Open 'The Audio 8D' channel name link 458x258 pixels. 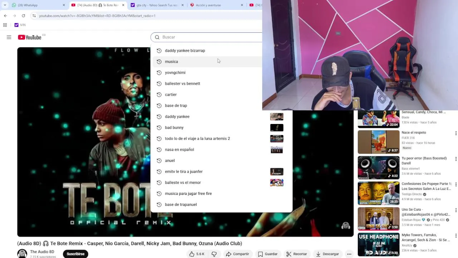(42, 252)
